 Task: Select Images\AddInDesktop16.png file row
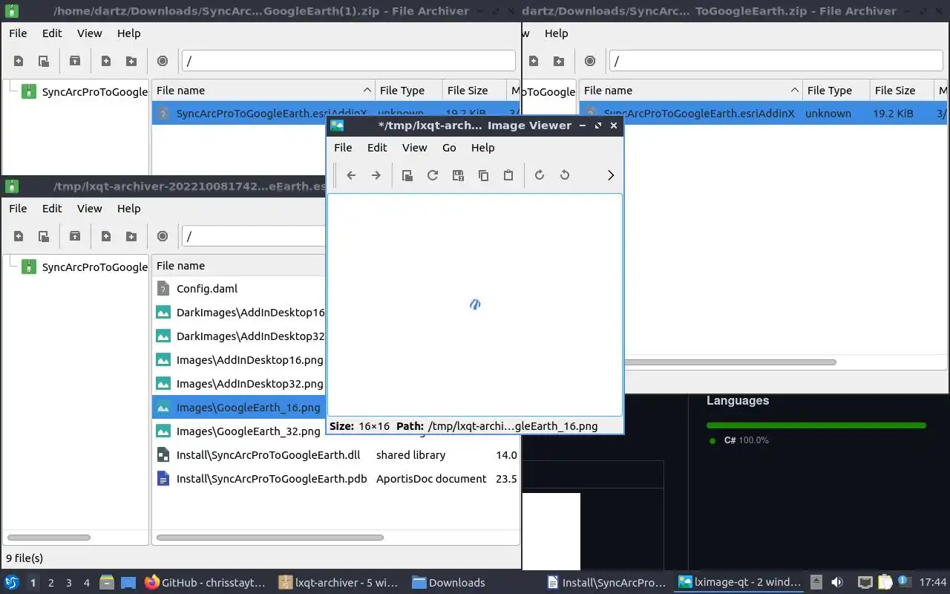point(238,360)
